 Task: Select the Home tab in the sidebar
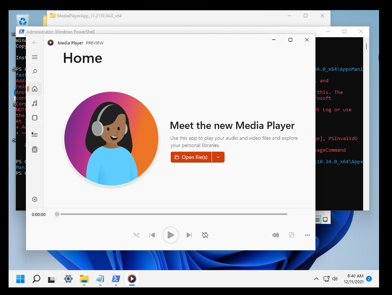[34, 88]
